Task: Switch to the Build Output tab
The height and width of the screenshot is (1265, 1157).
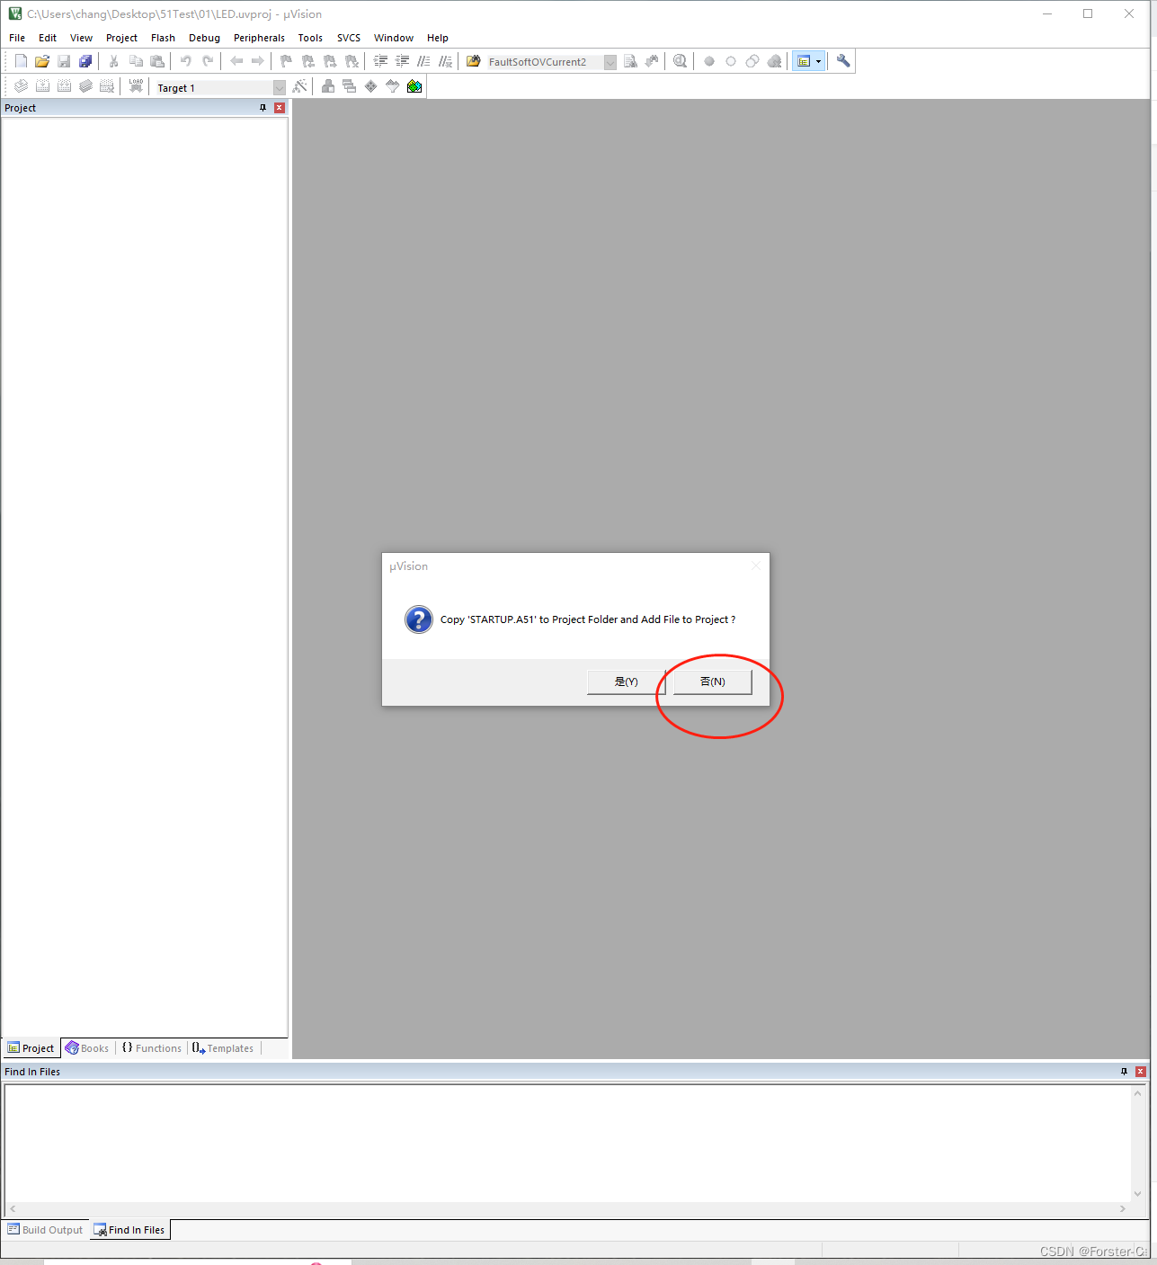Action: click(x=45, y=1230)
